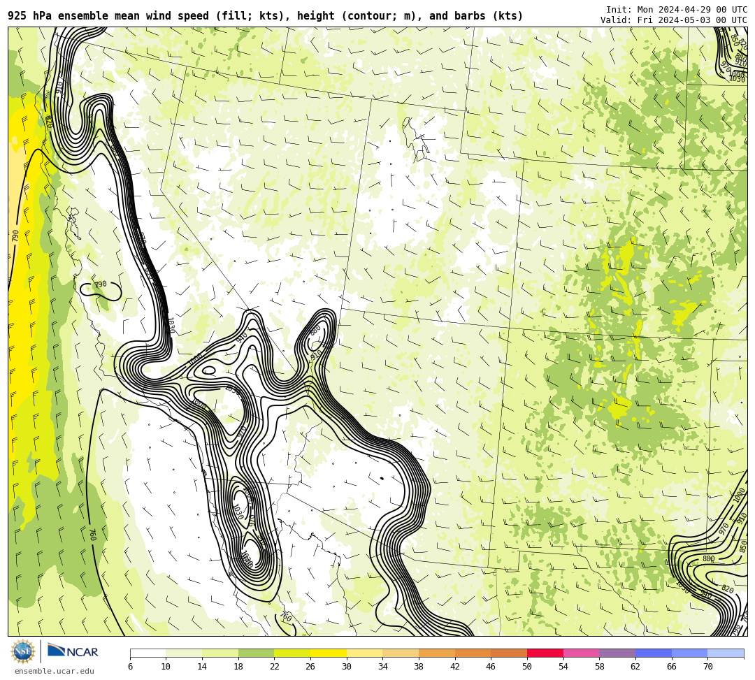Viewport: 755px width, 680px height.
Task: Click the colorbar tick label 6
Action: tap(130, 667)
